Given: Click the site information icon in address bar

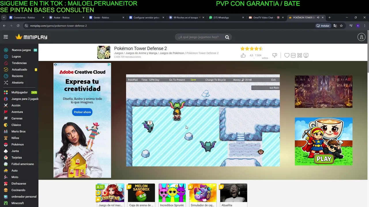Looking at the screenshot, I should (26, 26).
